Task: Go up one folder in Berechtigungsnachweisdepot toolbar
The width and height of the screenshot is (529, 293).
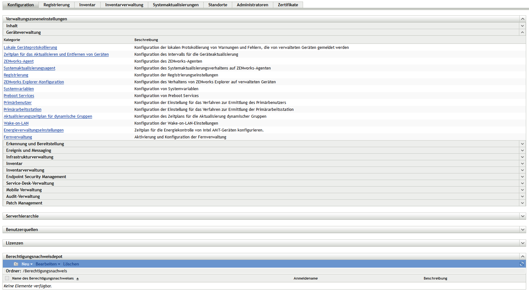Action: (x=16, y=264)
